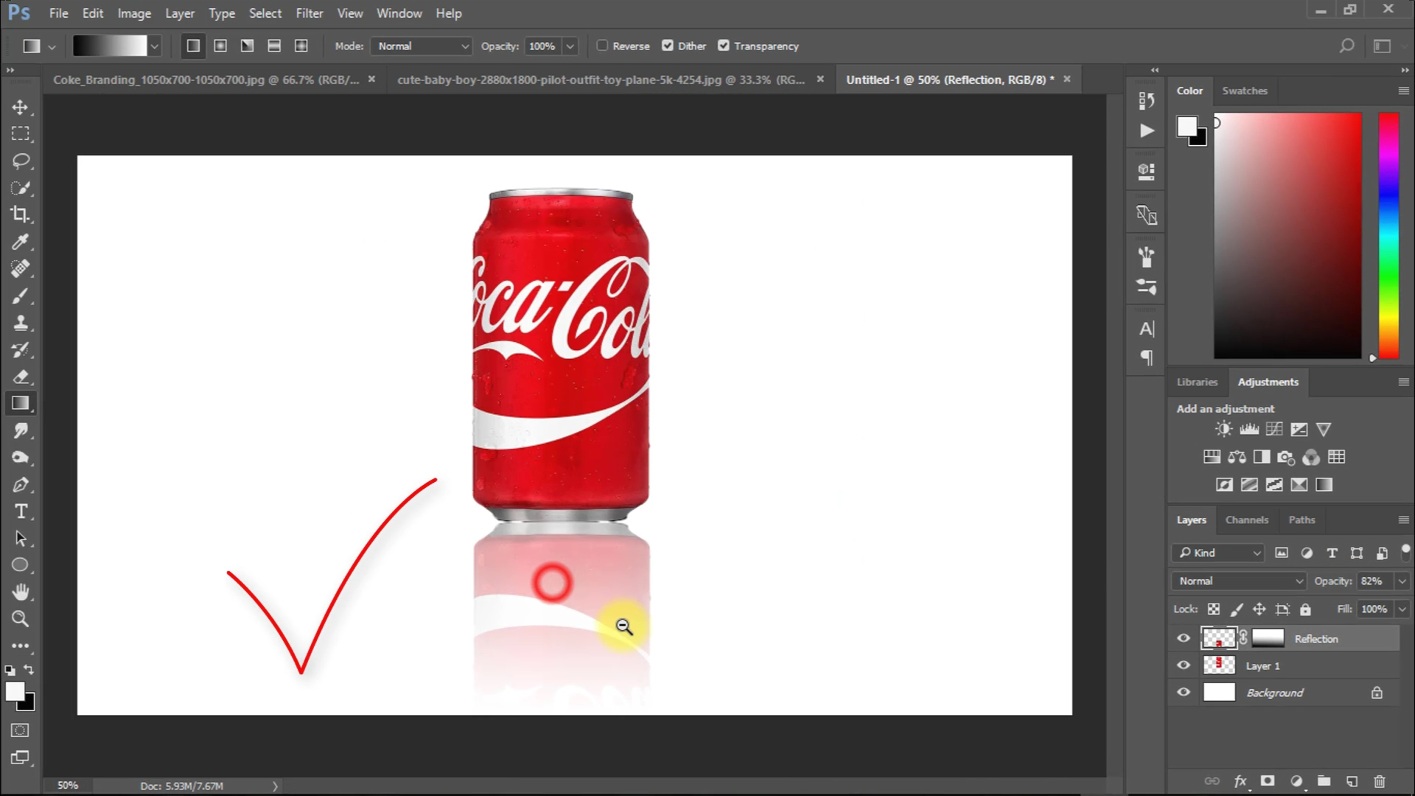
Task: Expand the layer Opacity slider arrow
Action: click(x=1402, y=581)
